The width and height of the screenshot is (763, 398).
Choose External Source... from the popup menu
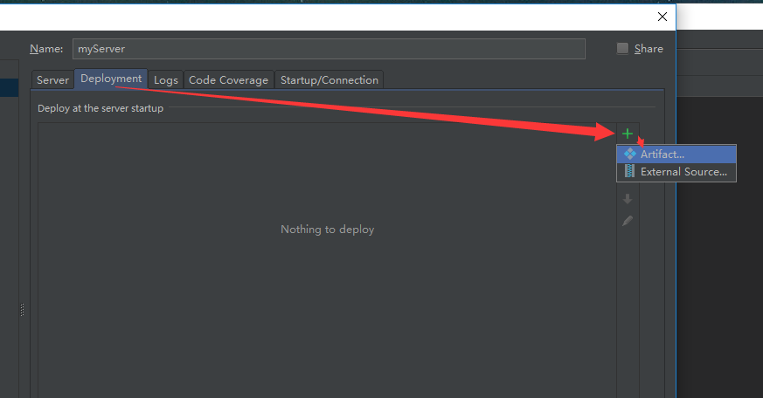pyautogui.click(x=676, y=172)
